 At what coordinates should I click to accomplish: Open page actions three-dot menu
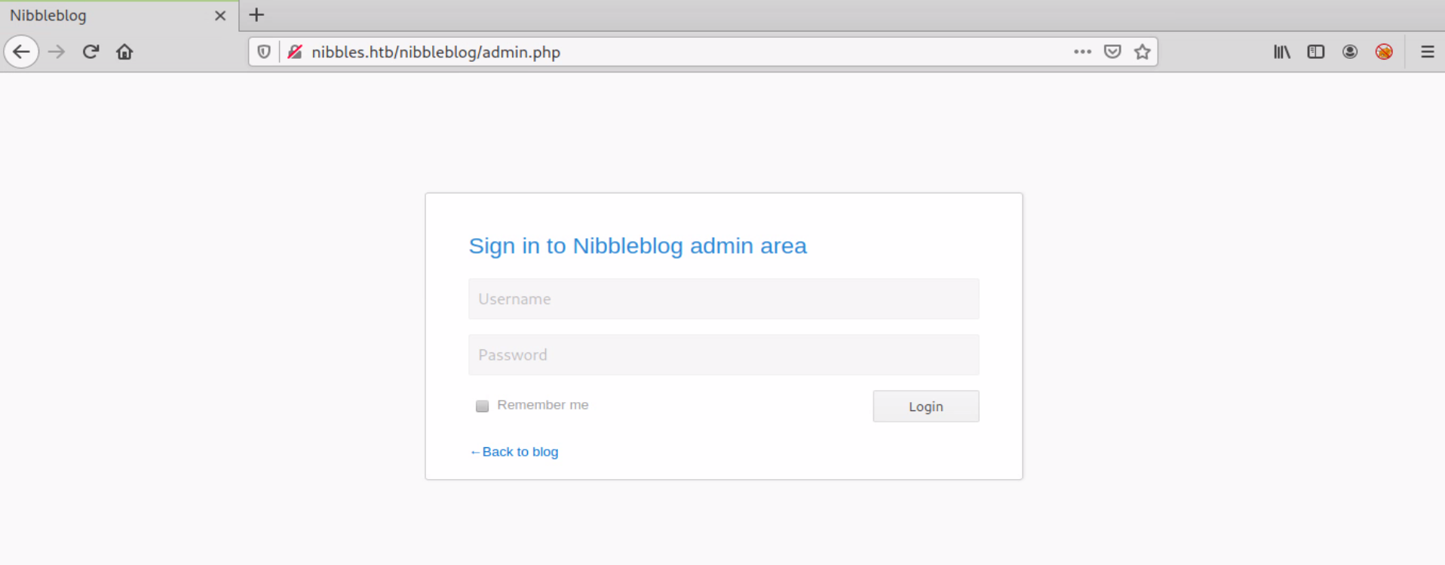(1082, 52)
